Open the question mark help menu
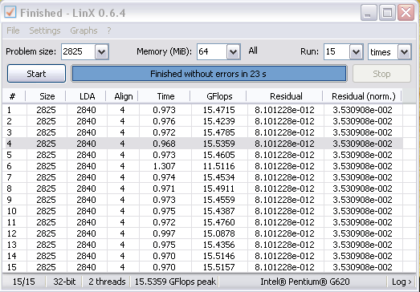 click(108, 30)
